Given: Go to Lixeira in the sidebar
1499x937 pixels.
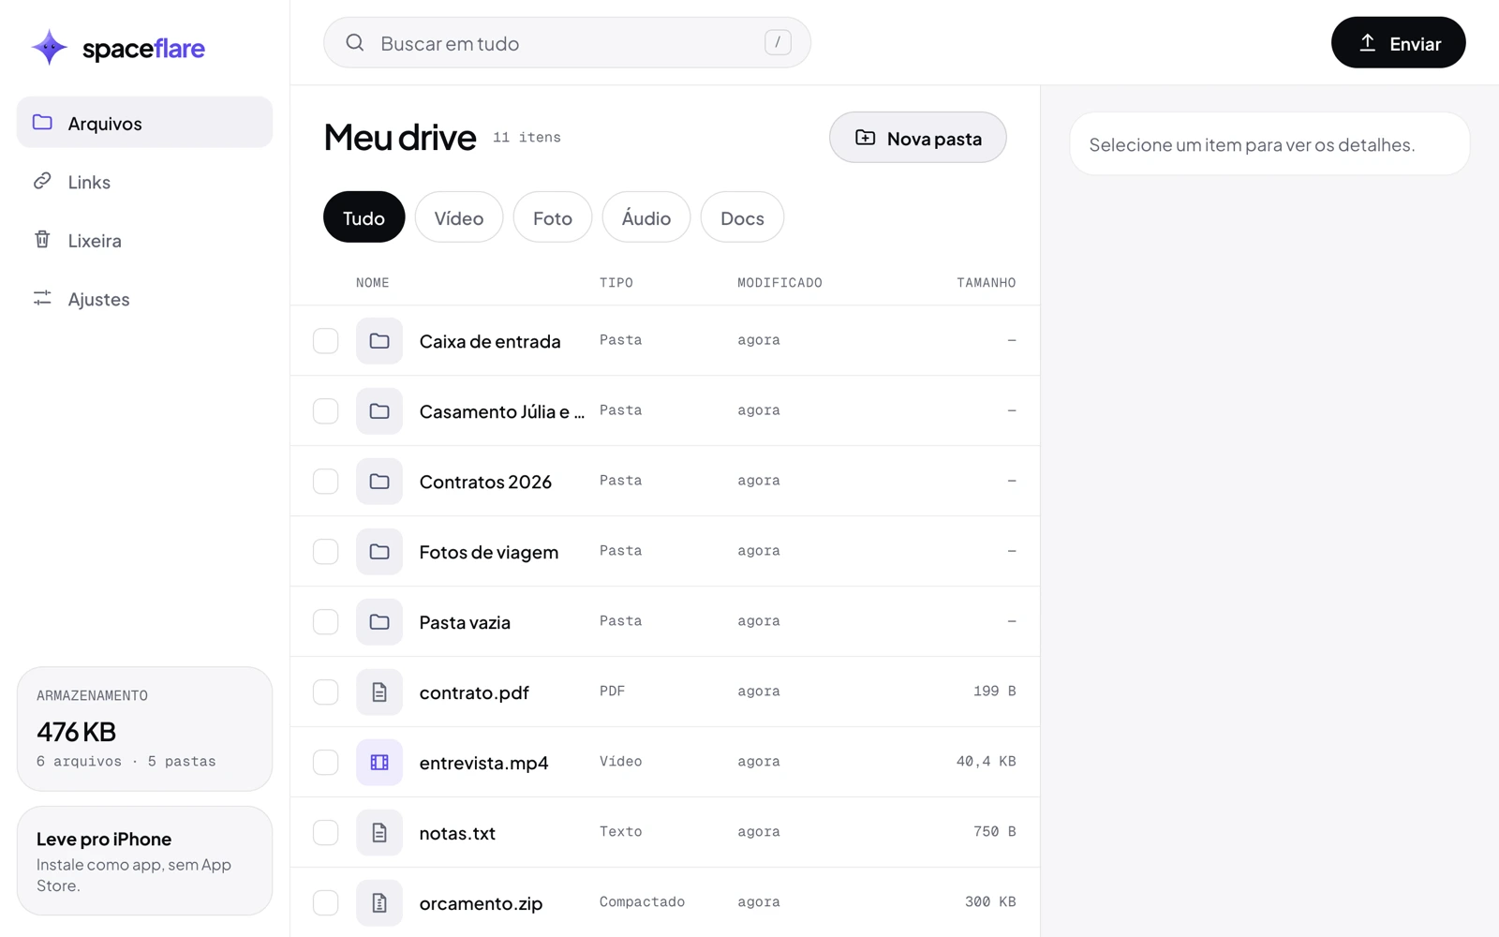Looking at the screenshot, I should [144, 240].
